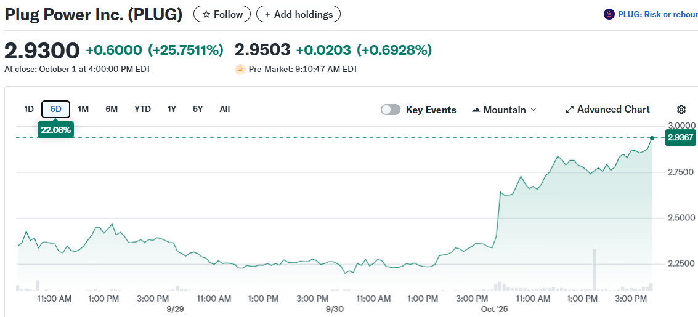Click the pre-market sunrise icon
The height and width of the screenshot is (317, 698).
pyautogui.click(x=240, y=70)
